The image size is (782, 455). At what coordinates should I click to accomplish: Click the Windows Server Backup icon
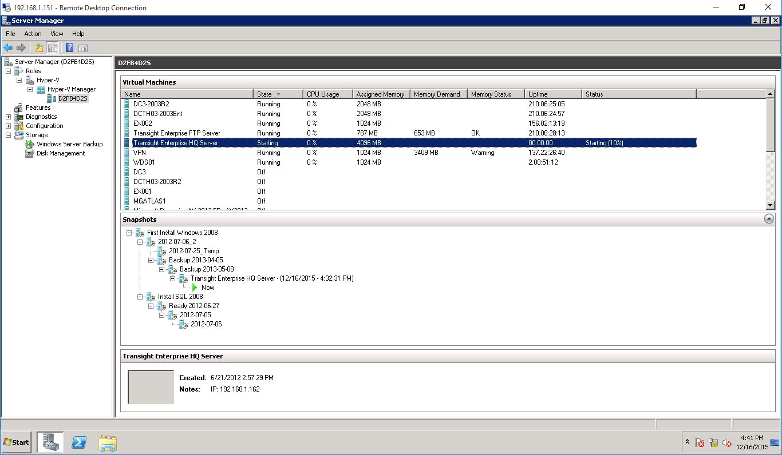30,144
